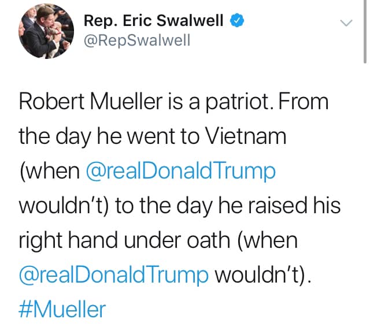Click the Rep. Eric Swalwell display name
Screen dimensions: 370x334
click(153, 21)
